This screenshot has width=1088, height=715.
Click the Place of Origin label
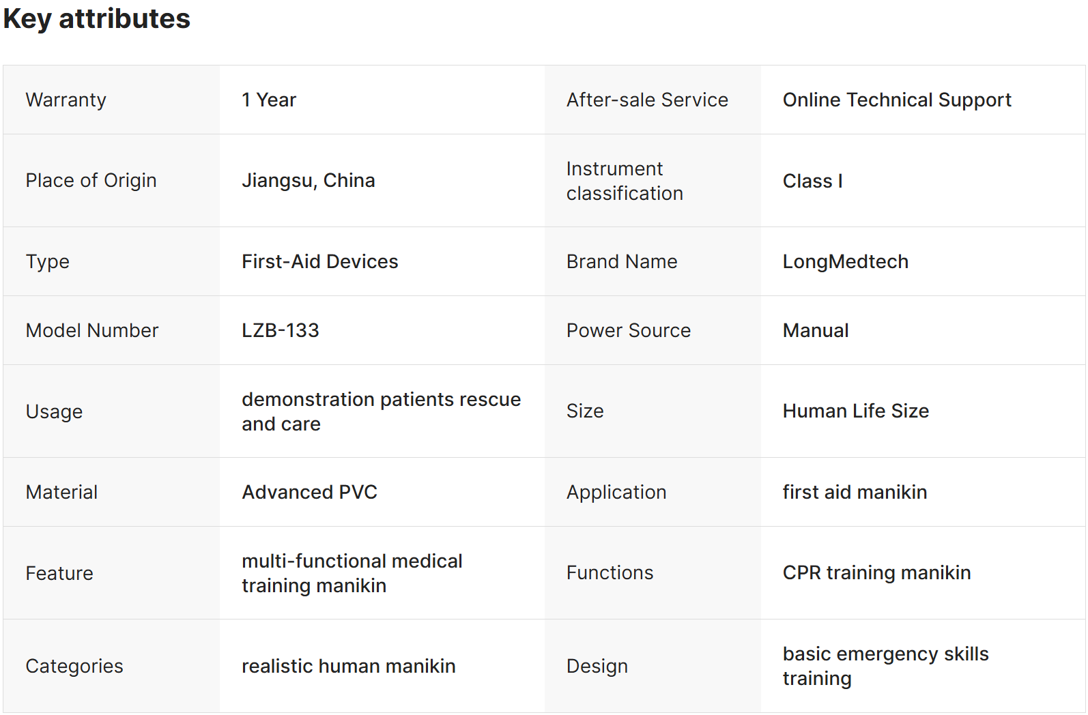click(x=91, y=181)
